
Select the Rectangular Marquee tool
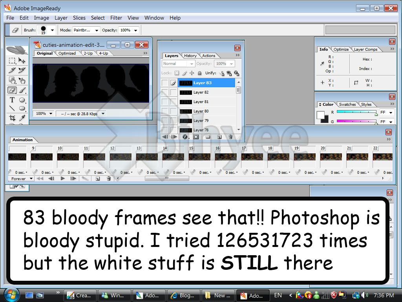[x=12, y=61]
